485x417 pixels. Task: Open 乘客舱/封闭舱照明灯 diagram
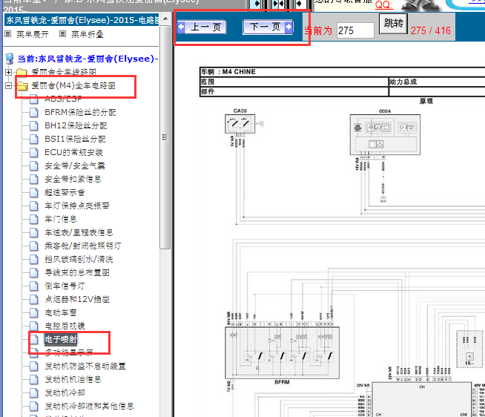[83, 246]
